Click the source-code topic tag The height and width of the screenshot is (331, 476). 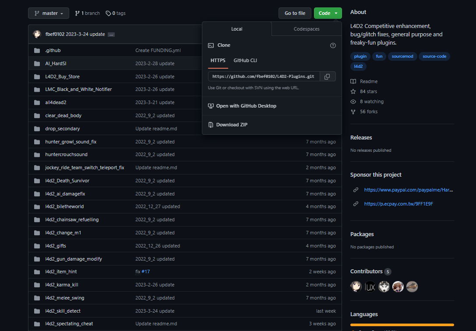[x=434, y=56]
